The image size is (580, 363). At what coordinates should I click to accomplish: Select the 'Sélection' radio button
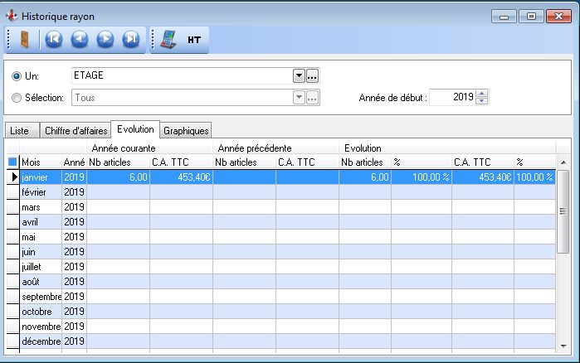[x=17, y=98]
